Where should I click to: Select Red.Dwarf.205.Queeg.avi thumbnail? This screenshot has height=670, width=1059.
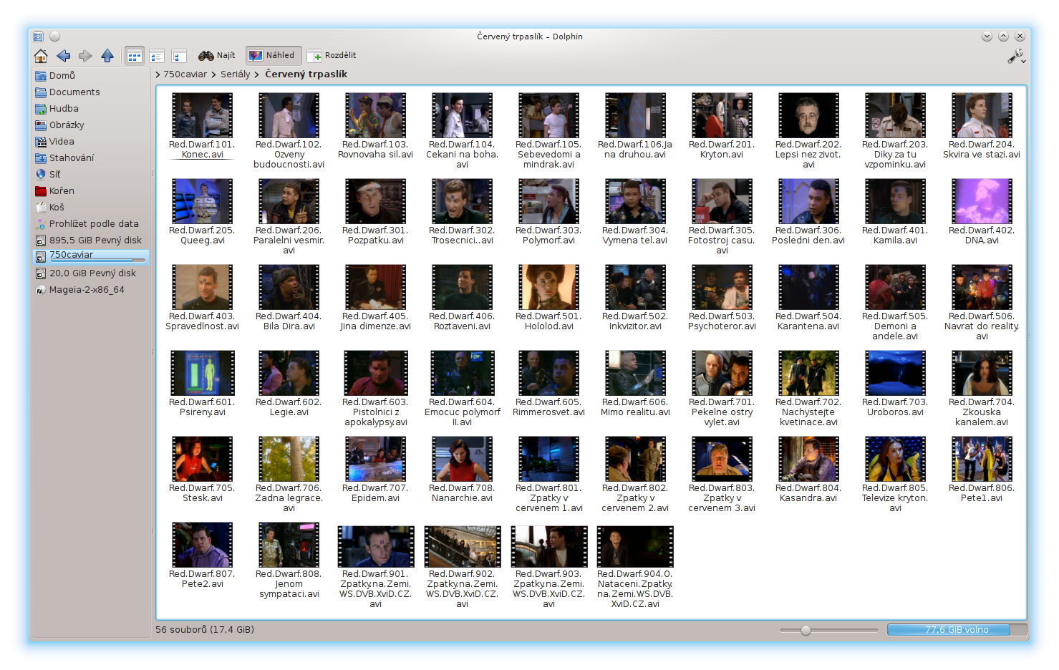click(202, 201)
